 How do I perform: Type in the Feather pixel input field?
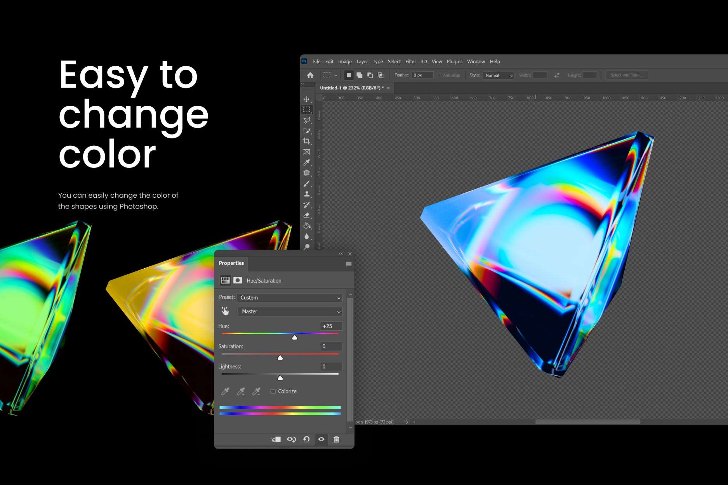click(x=422, y=75)
